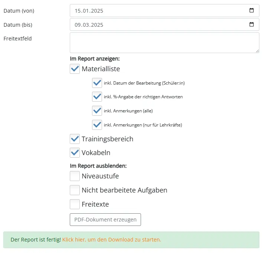Viewport: 262px width, 253px height.
Task: Toggle Anmerkungen (nur für Lehrkräfte) checkbox
Action: [97, 125]
